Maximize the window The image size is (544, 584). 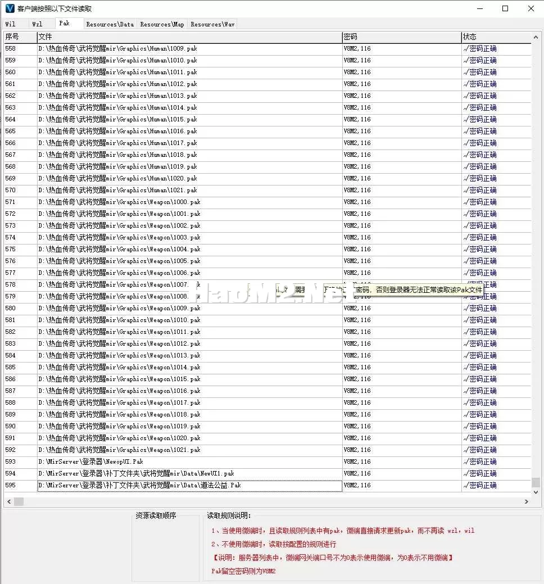click(x=505, y=8)
